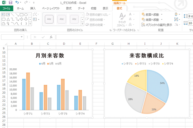This screenshot has height=128, width=193.
Task: Expand the Name Box dropdown
Action: click(x=22, y=37)
